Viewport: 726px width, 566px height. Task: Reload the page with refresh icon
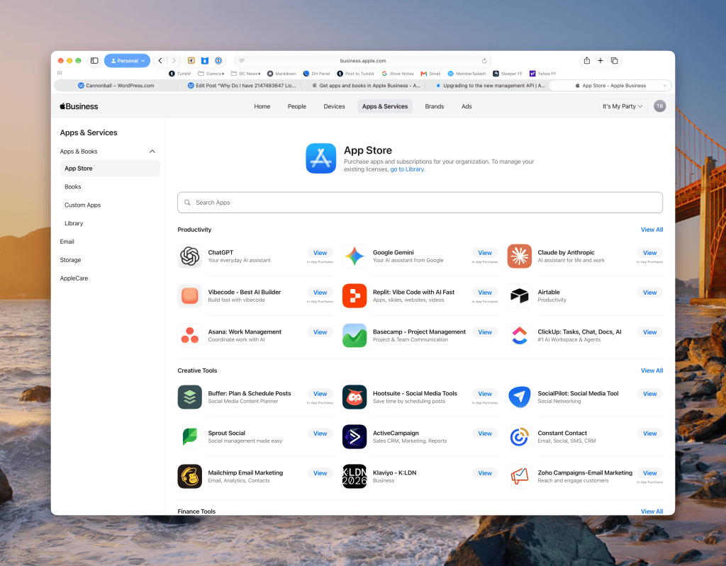[484, 61]
